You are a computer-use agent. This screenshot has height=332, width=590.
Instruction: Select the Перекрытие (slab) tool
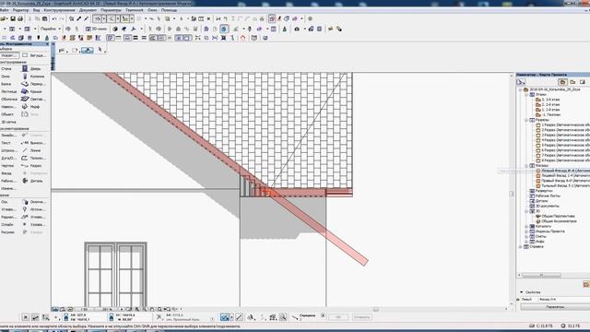[33, 84]
